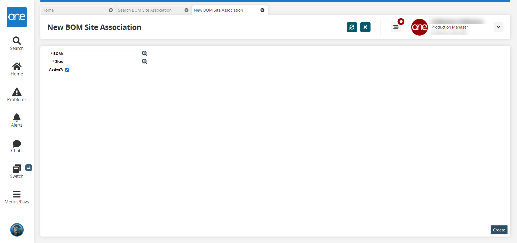Click the red ONE user profile avatar
The width and height of the screenshot is (517, 243).
[x=420, y=27]
